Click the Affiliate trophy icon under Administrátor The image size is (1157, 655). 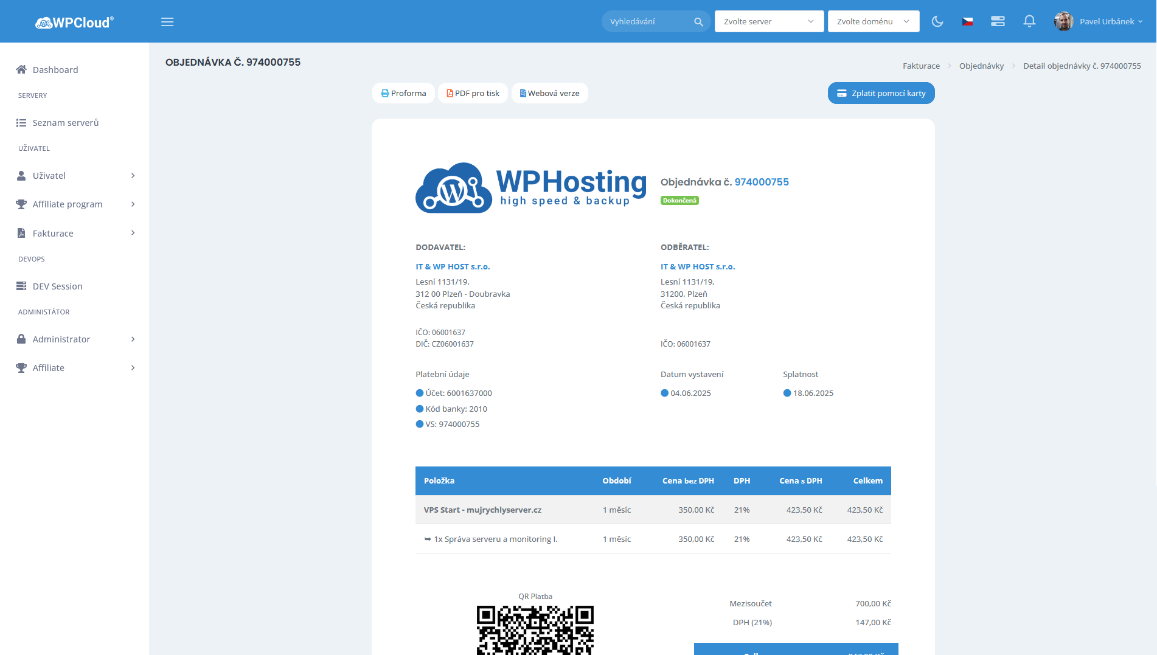21,368
